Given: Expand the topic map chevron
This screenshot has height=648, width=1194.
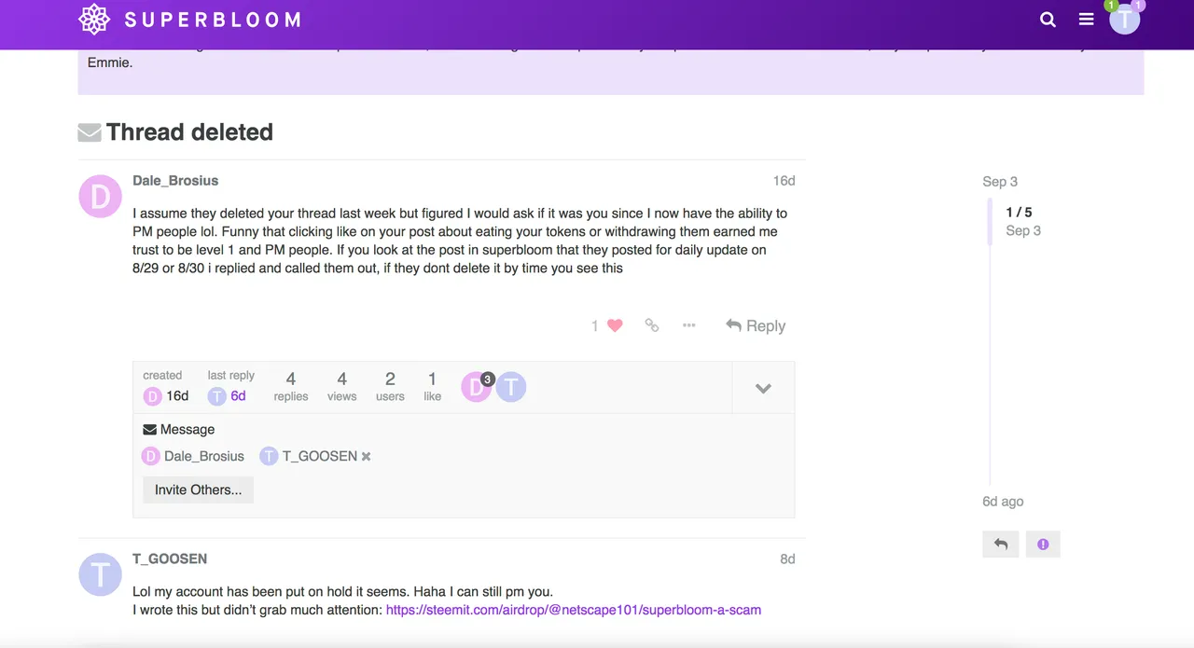Looking at the screenshot, I should tap(763, 388).
